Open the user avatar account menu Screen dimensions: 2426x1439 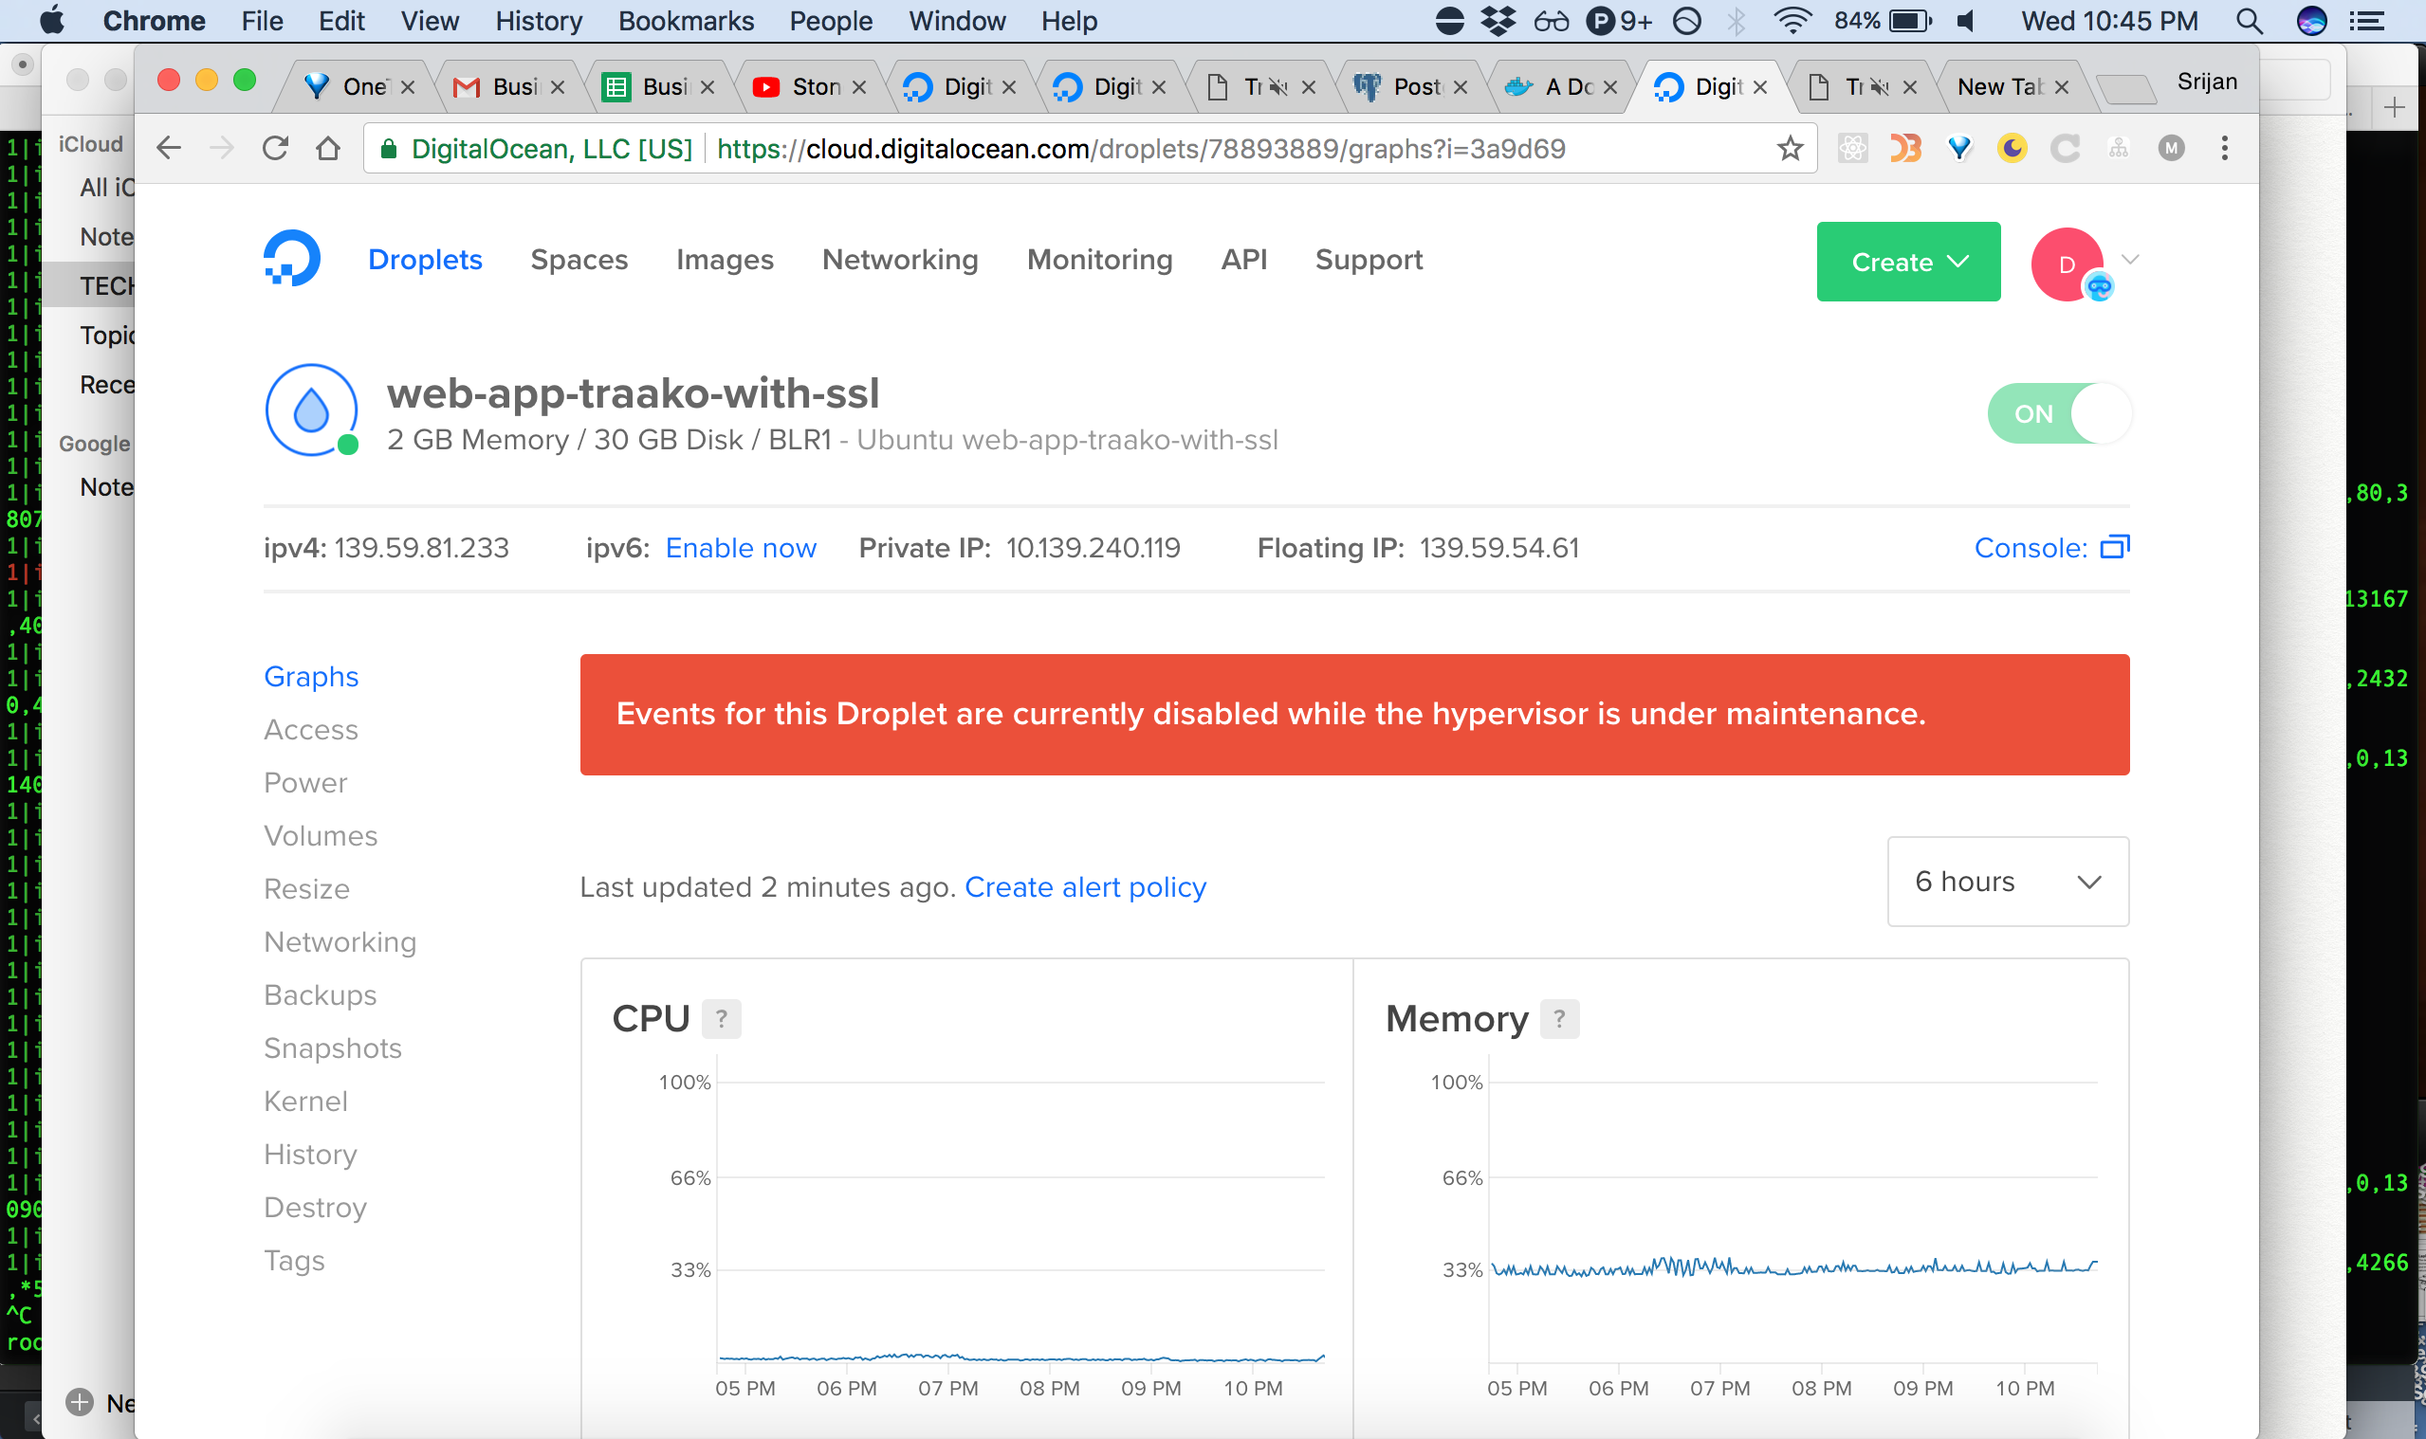coord(2067,262)
